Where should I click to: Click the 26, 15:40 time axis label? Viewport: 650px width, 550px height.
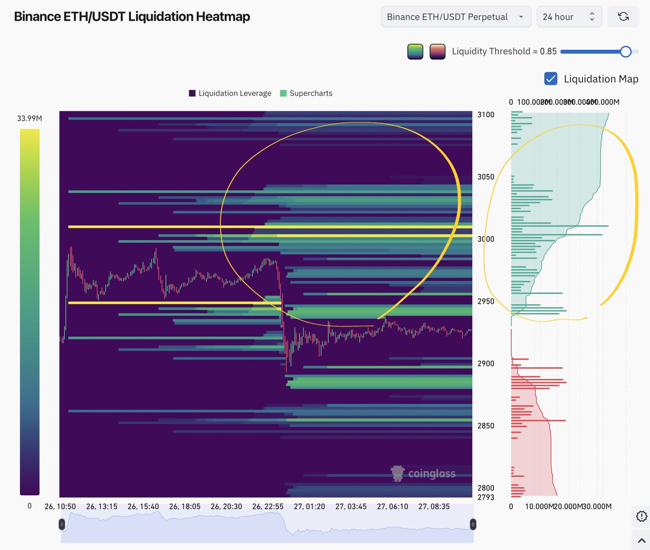click(143, 507)
